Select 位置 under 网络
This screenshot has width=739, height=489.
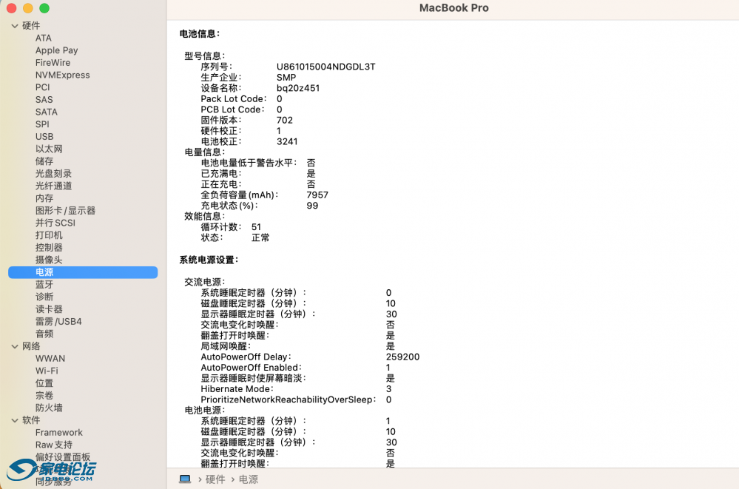[44, 383]
